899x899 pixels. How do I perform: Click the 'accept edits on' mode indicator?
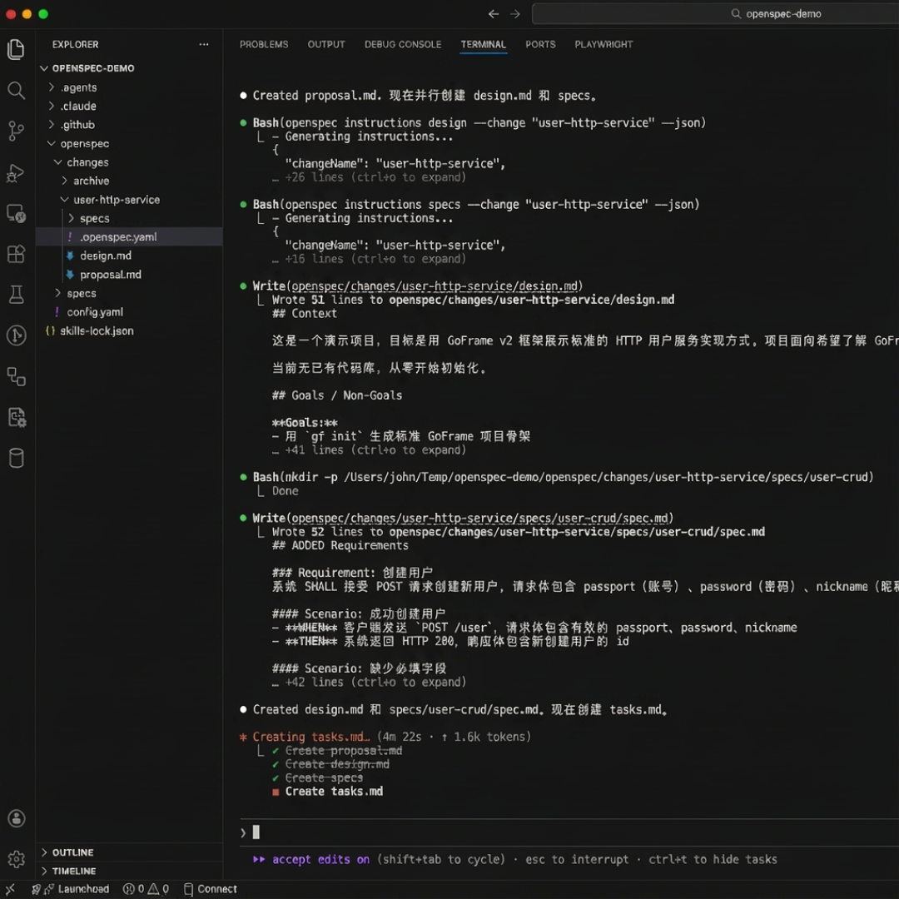click(320, 859)
